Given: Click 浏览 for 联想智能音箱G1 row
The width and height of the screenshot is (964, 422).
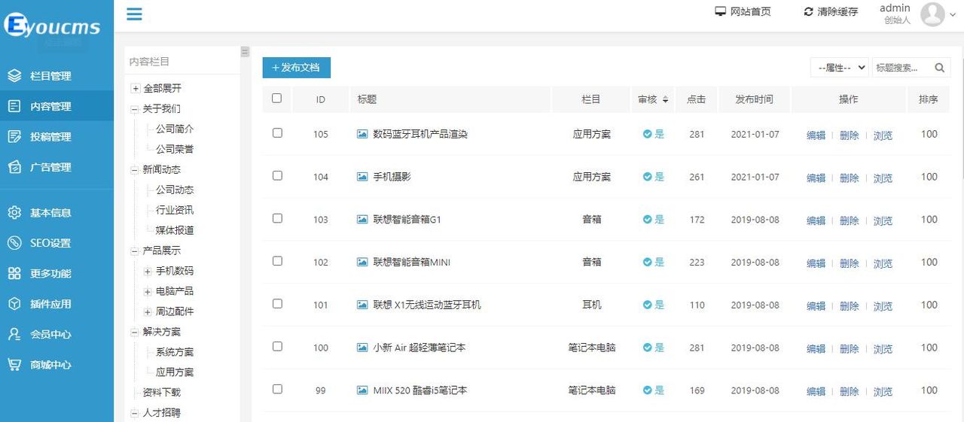Looking at the screenshot, I should [883, 221].
